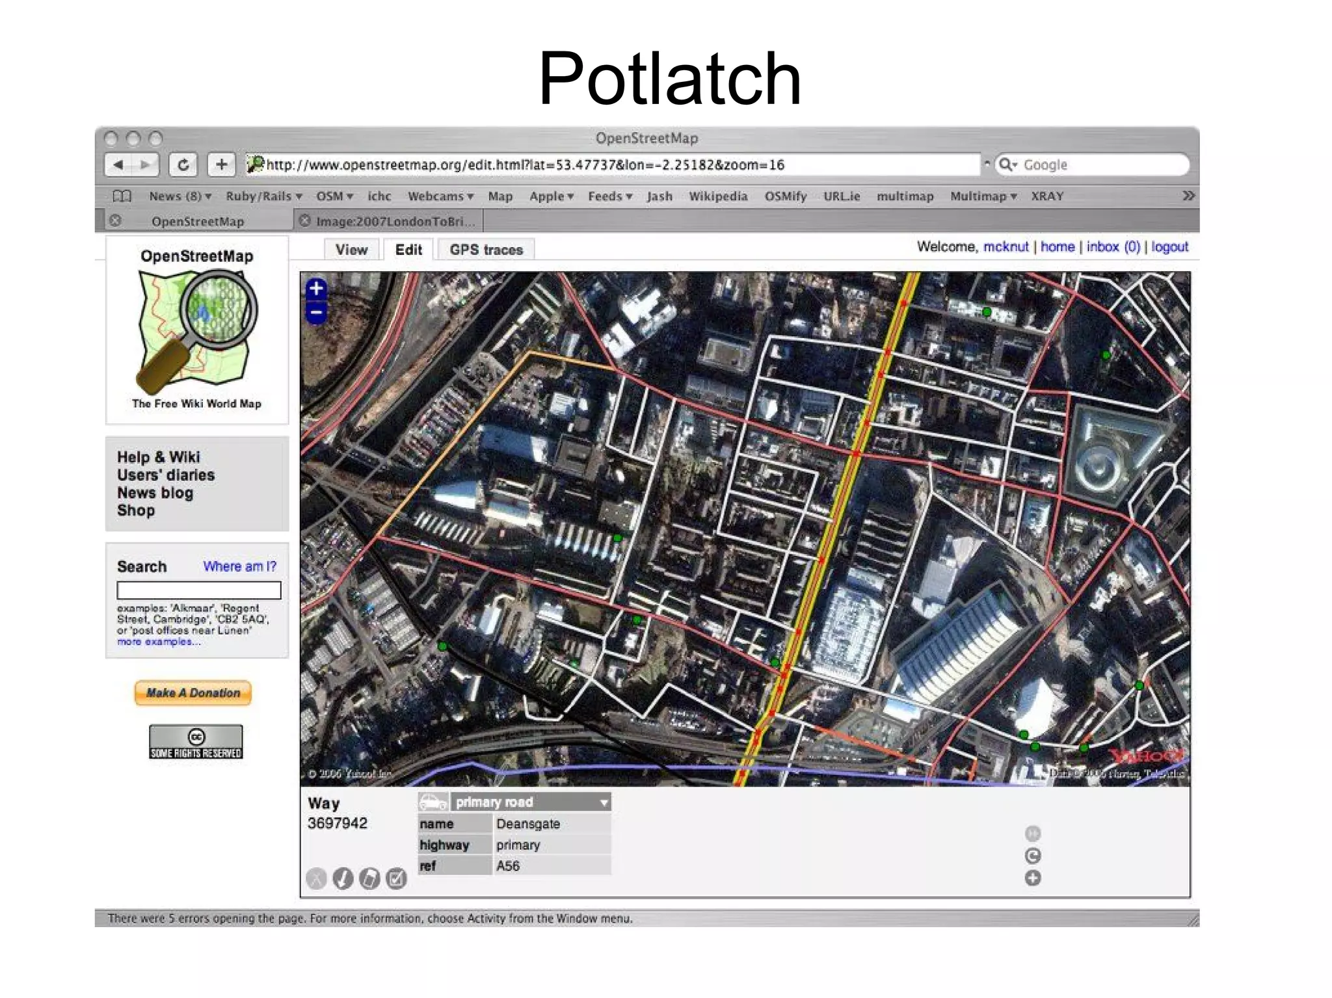Zoom out on the map with minus button
Screen dimensions: 1332x998
316,313
